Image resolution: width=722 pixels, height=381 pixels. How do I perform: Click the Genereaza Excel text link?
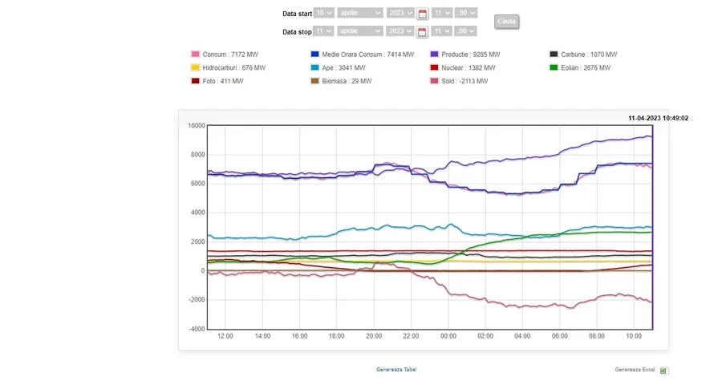[x=635, y=370]
